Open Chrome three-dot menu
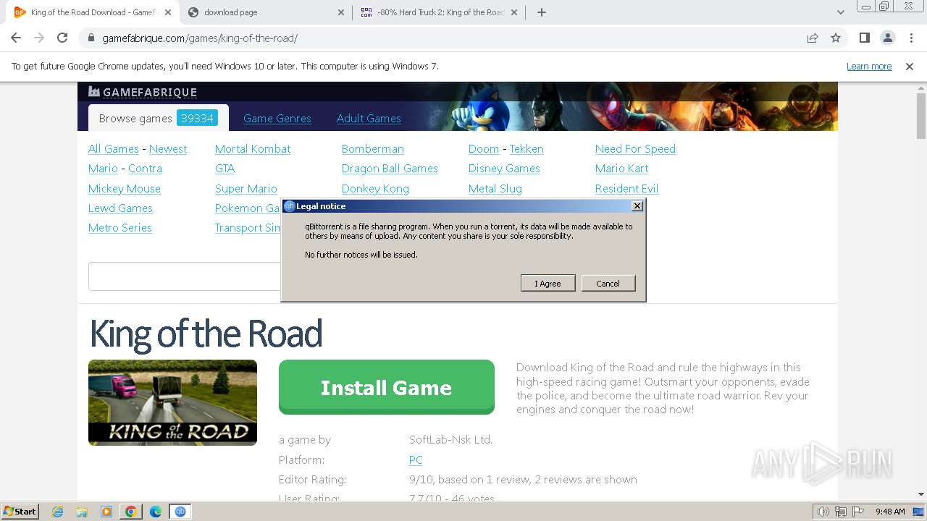927x521 pixels. (x=910, y=38)
